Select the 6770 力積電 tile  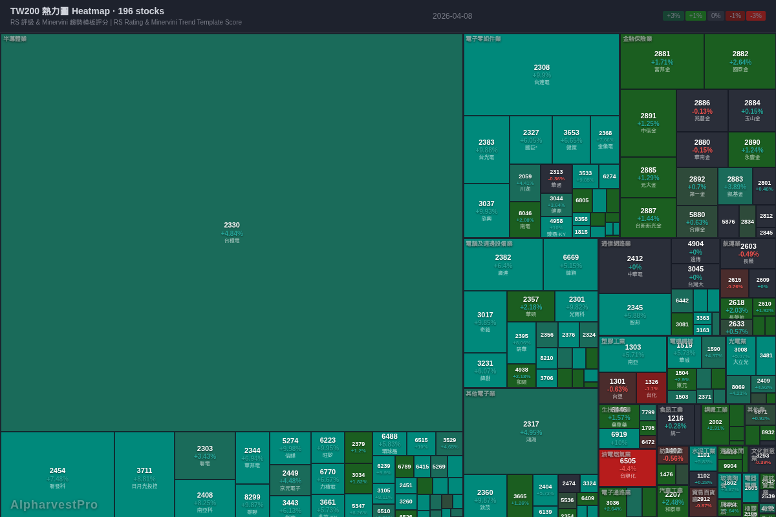pos(328,479)
